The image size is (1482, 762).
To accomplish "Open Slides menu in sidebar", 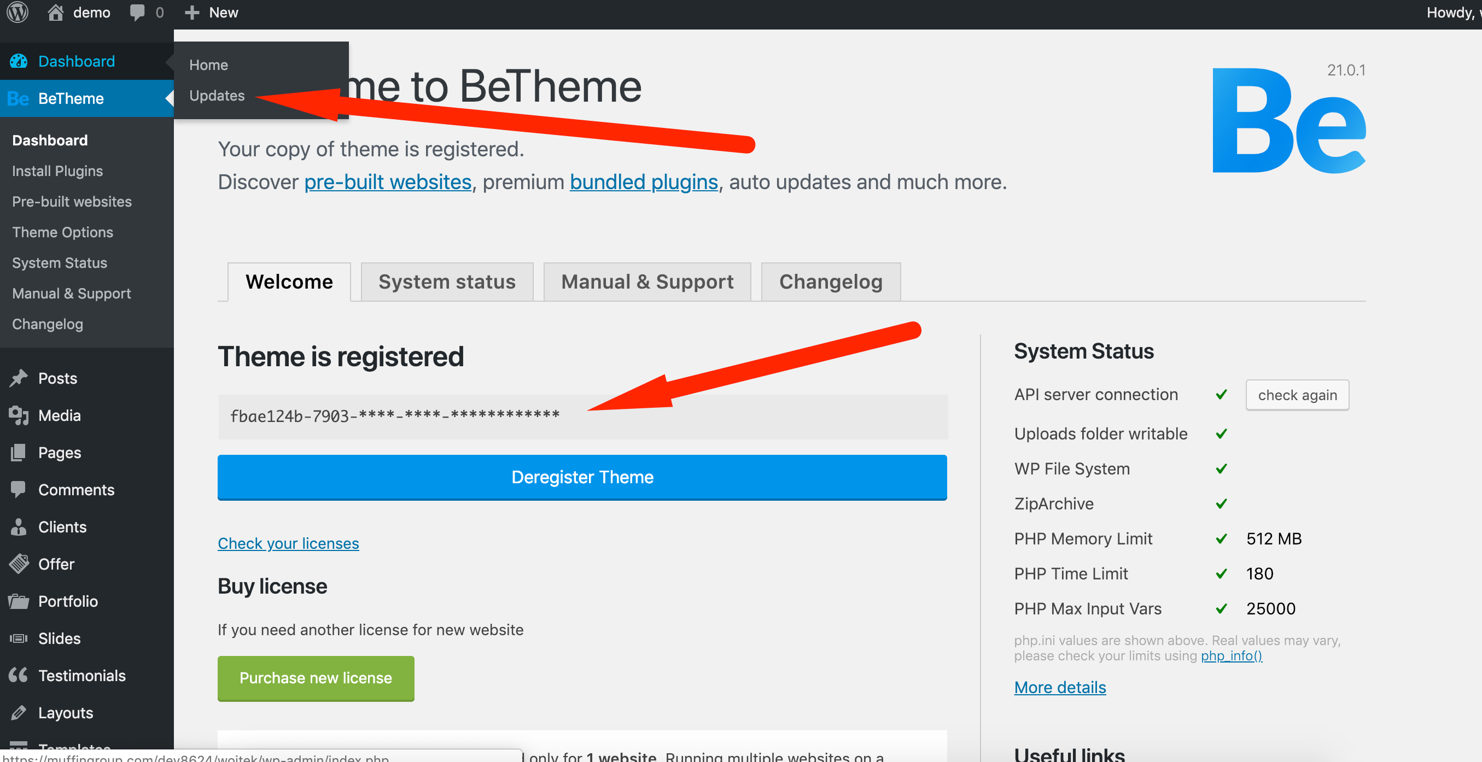I will coord(59,638).
